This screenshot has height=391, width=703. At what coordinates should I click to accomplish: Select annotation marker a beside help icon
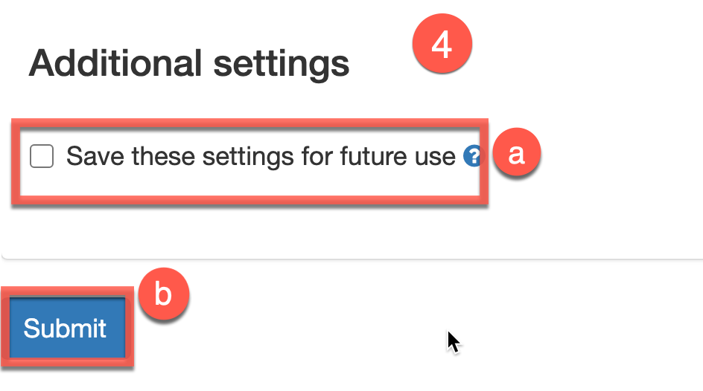(x=516, y=154)
